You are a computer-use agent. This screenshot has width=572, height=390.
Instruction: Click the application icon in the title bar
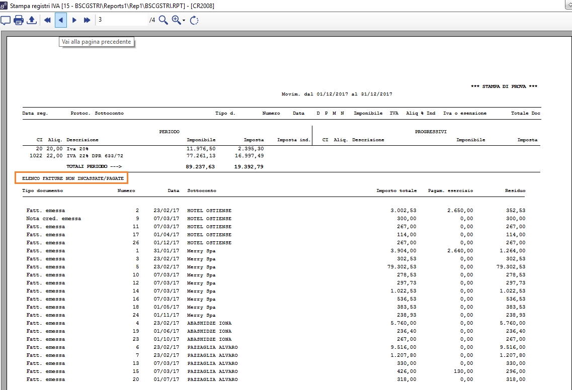(5, 6)
